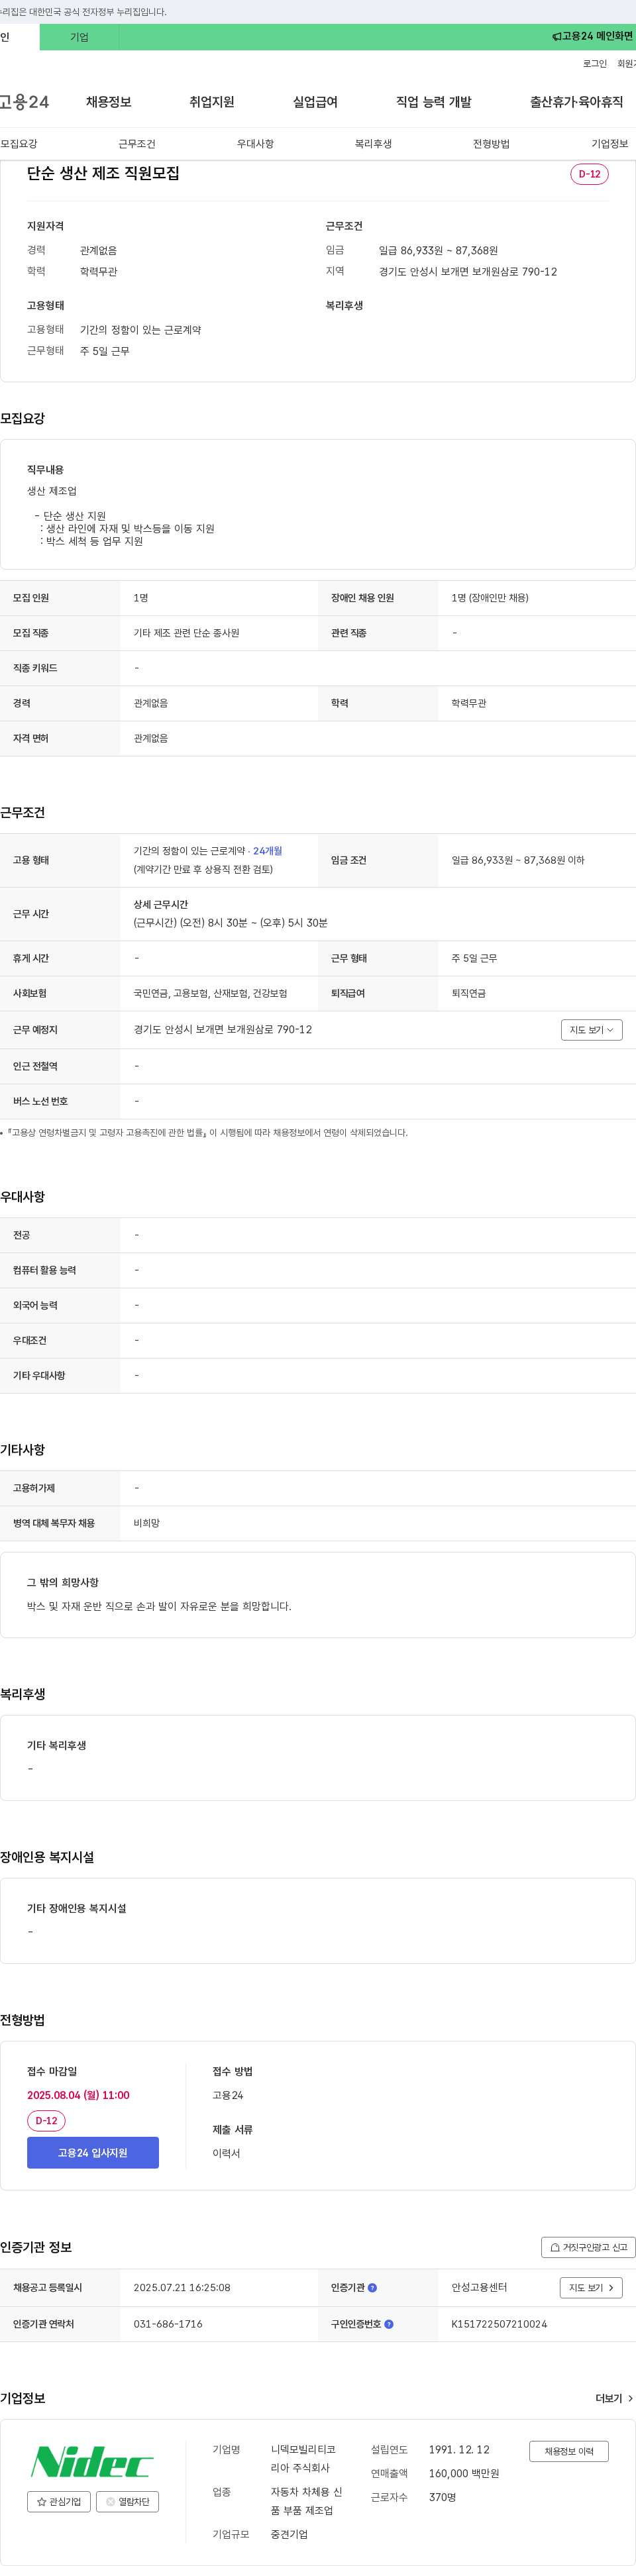Click 국민연금, 고용보험, 산재보험, 건강보험 text
Viewport: 636px width, 2566px height.
tap(210, 993)
